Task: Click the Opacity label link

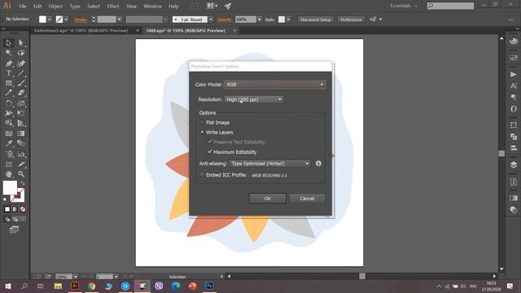Action: 225,20
